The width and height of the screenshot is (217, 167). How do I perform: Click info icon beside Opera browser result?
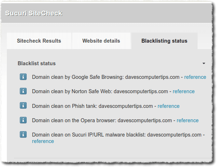(23, 120)
